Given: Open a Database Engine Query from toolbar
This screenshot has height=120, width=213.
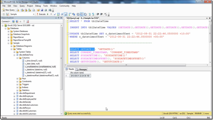Looking at the screenshot, I should pos(18,10).
